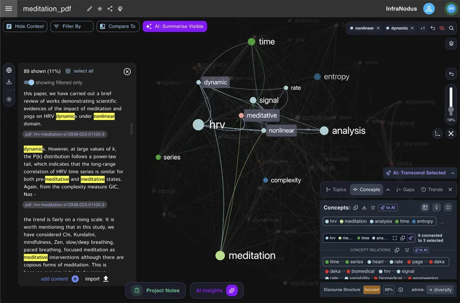The width and height of the screenshot is (460, 303).
Task: Click the vertical zoom slider handle
Action: (451, 110)
